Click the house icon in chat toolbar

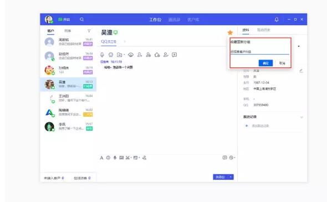157,55
